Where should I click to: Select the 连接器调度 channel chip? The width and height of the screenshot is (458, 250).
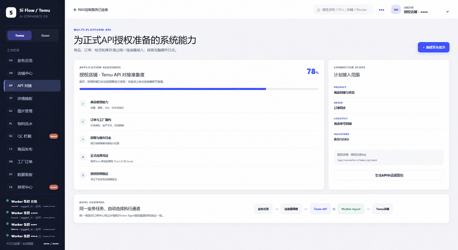[291, 209]
